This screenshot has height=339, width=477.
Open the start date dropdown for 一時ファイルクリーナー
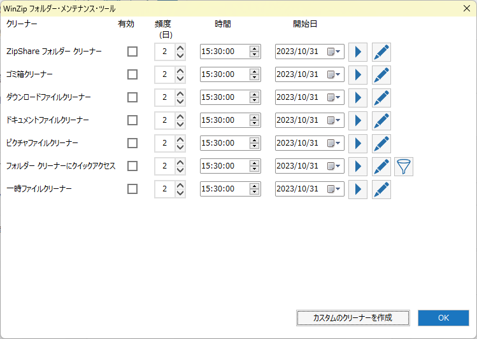(334, 189)
